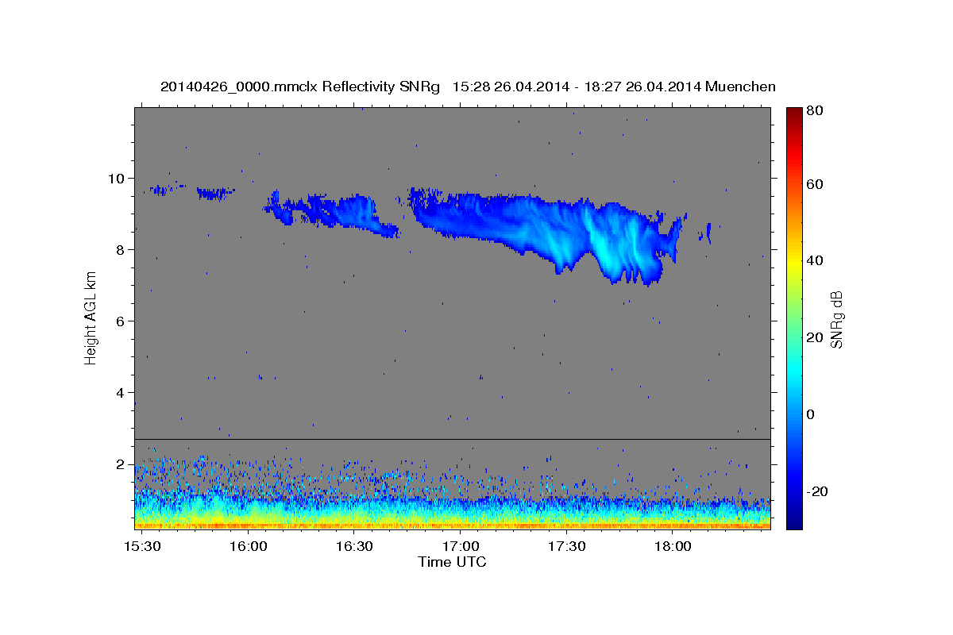This screenshot has height=635, width=953.
Task: Click the orange ground-clutter band at plot bottom
Action: (x=452, y=525)
